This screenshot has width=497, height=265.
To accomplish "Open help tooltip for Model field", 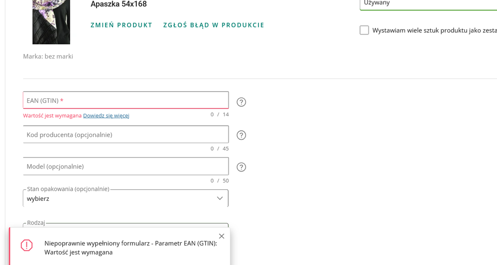I will tap(241, 167).
